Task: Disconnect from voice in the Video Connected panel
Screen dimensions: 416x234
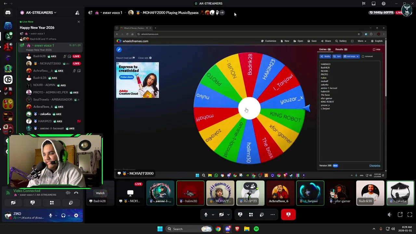Action: (x=76, y=193)
